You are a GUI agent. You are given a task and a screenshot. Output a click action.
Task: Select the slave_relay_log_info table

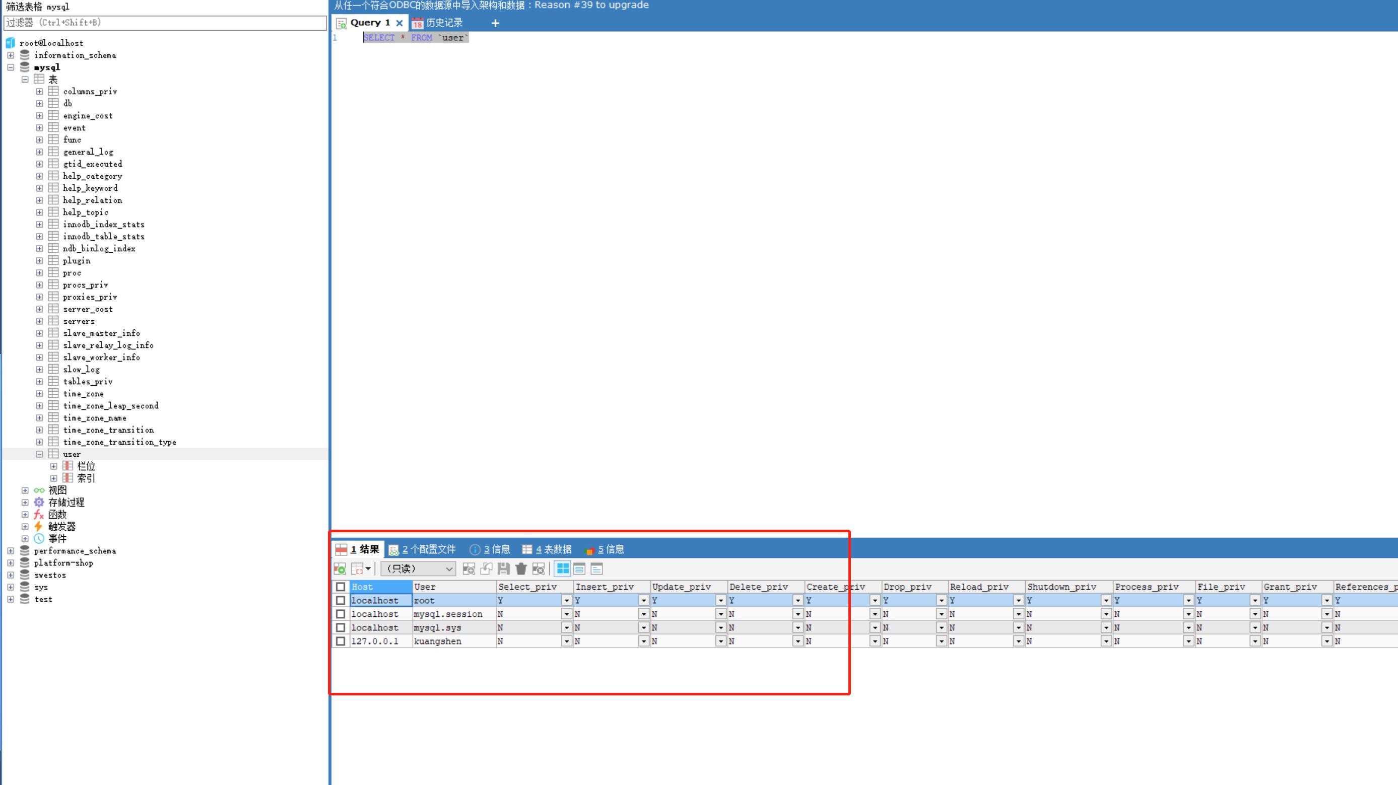pyautogui.click(x=108, y=345)
